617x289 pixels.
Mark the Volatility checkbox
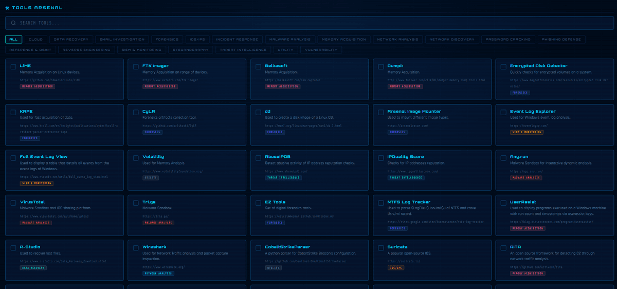pyautogui.click(x=136, y=157)
